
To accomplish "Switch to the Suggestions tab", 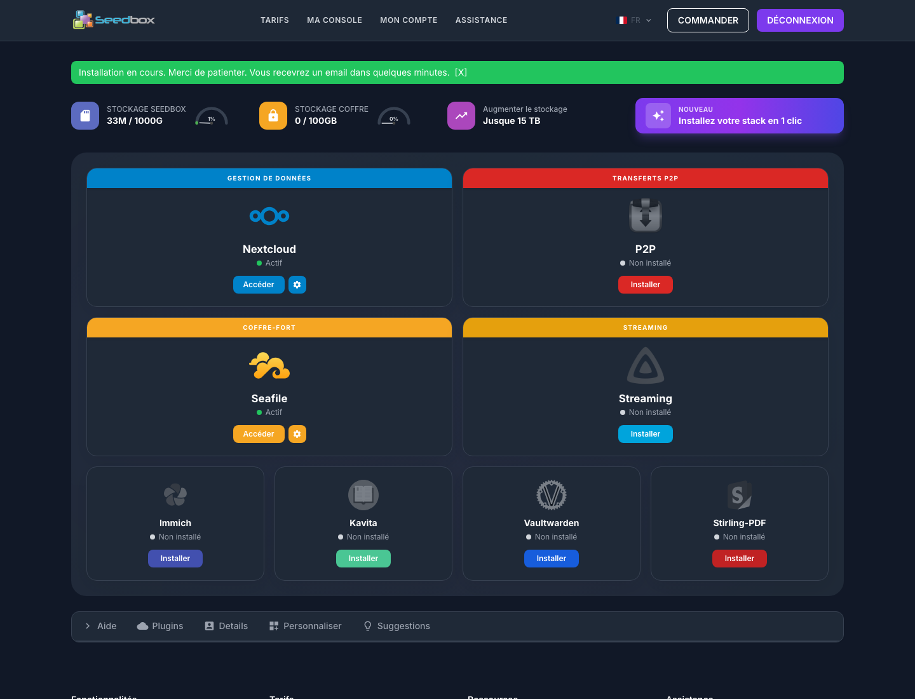I will [x=396, y=626].
